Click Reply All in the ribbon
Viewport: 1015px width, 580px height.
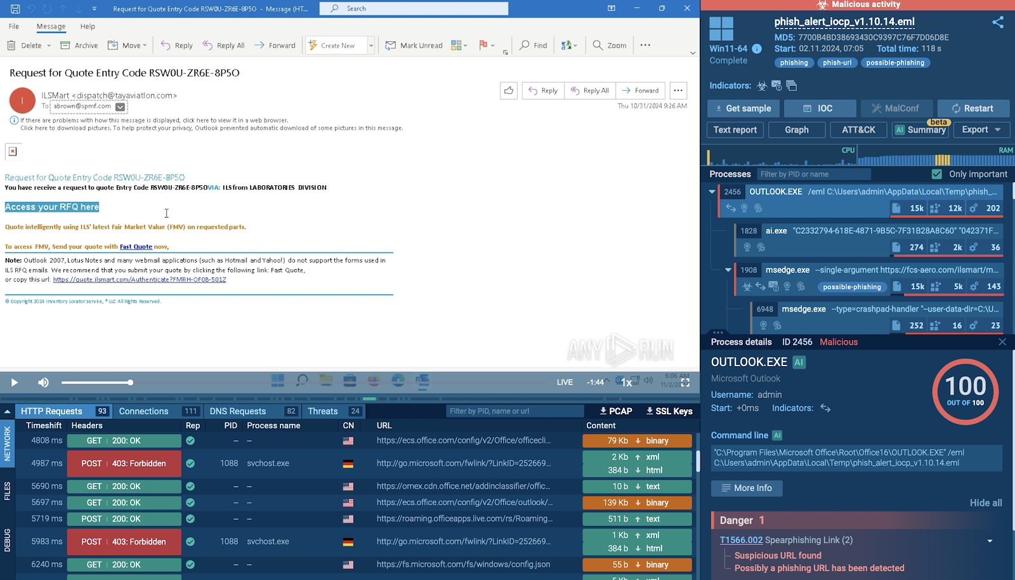tap(223, 45)
